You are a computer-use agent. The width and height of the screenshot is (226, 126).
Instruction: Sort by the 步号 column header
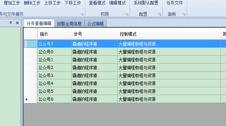point(94,34)
